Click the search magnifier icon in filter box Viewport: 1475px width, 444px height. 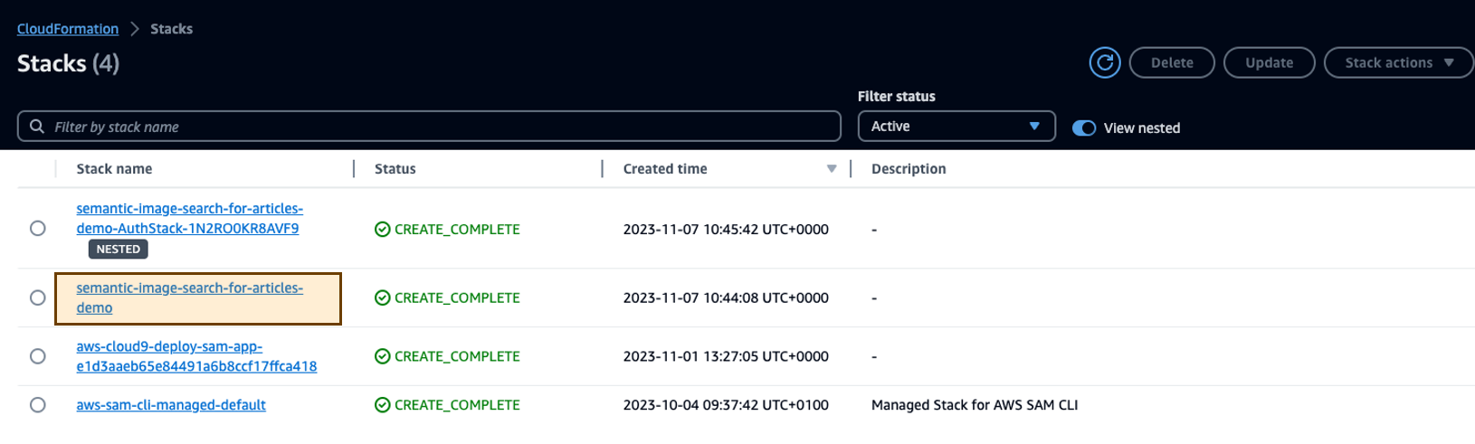37,127
